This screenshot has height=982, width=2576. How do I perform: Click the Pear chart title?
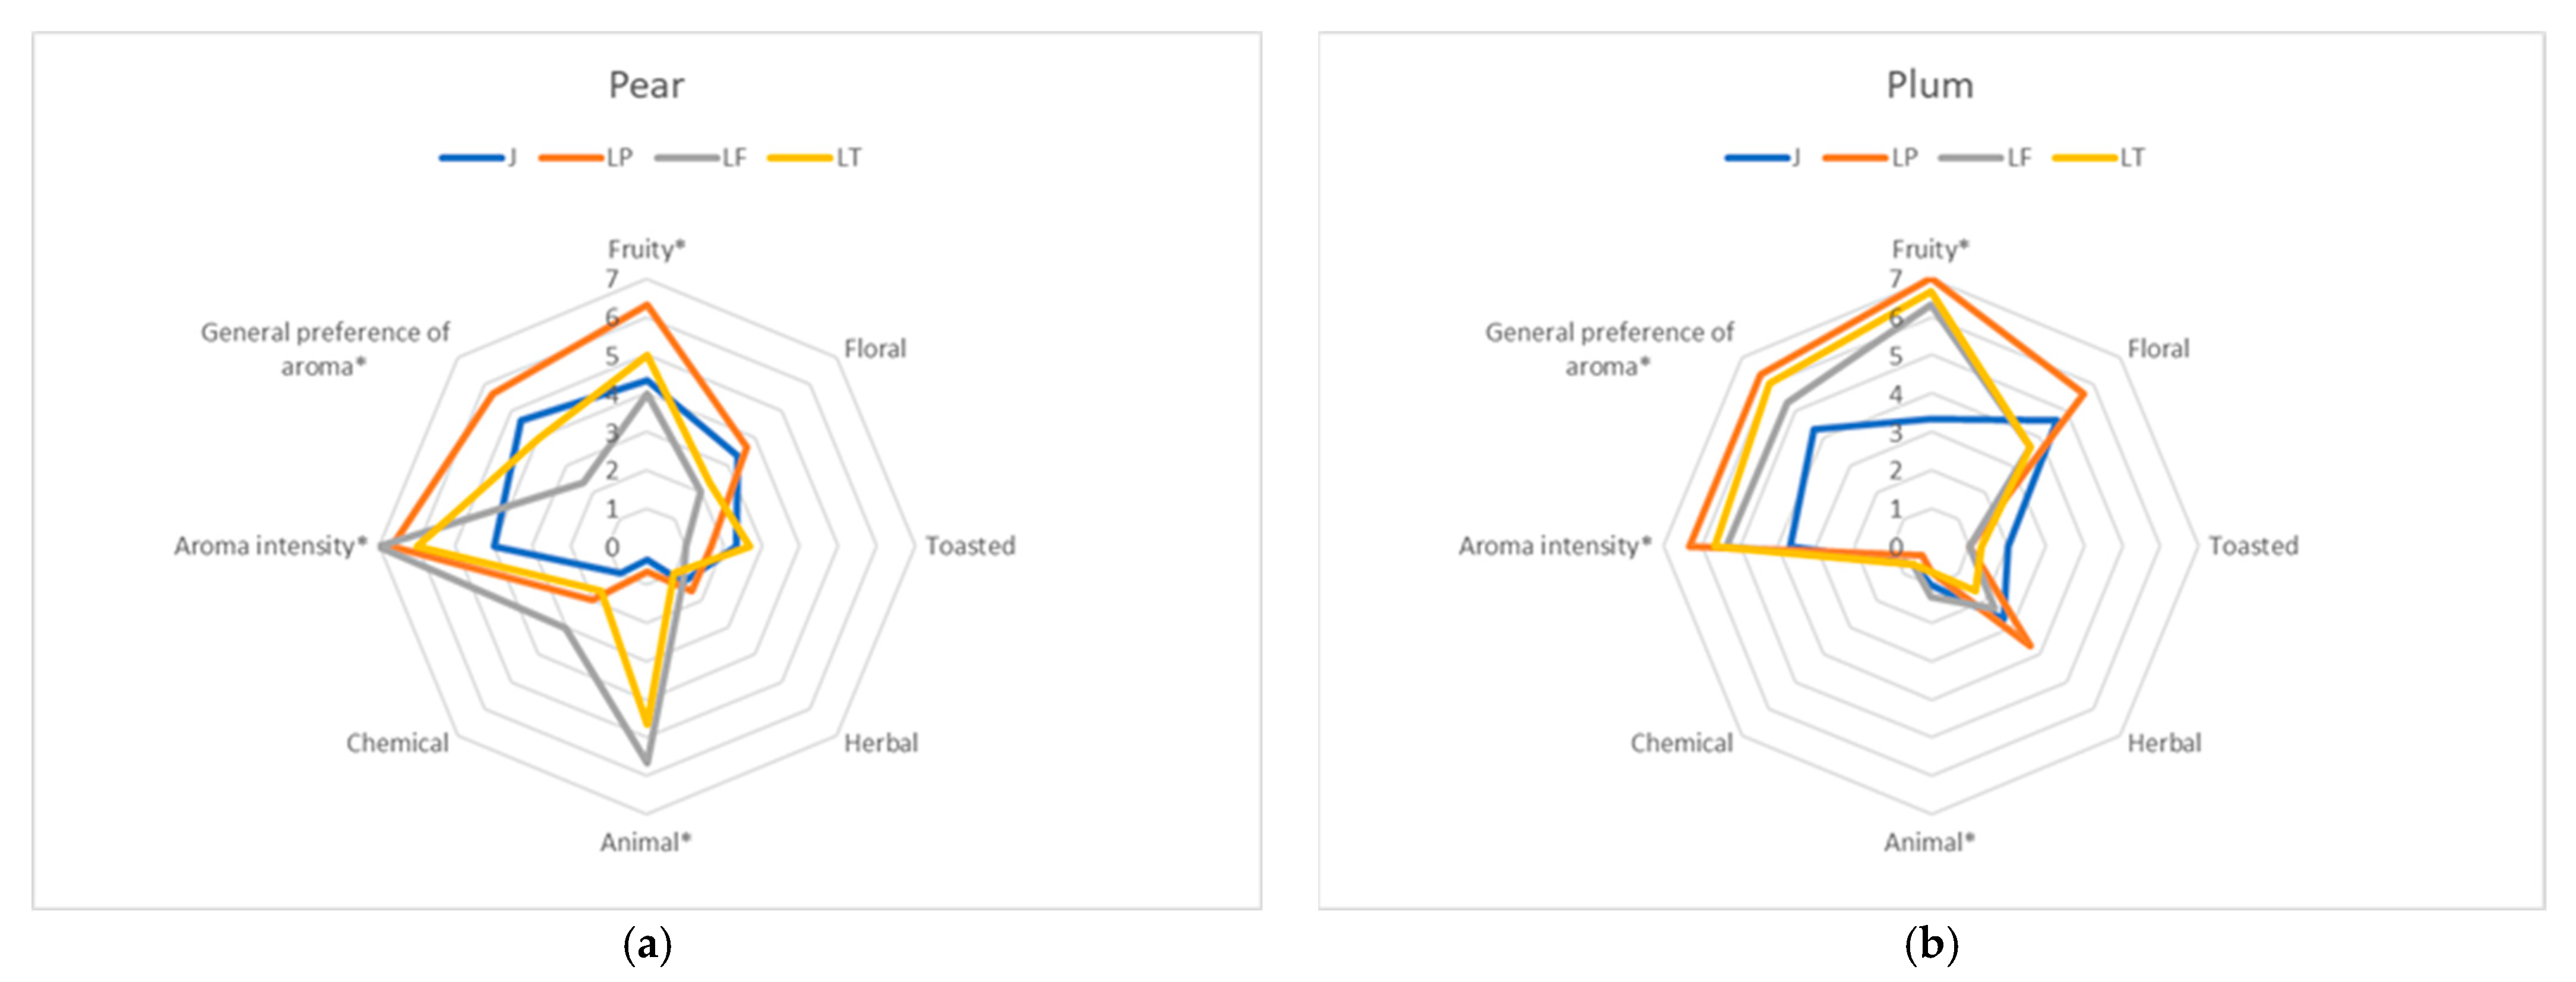pyautogui.click(x=646, y=86)
